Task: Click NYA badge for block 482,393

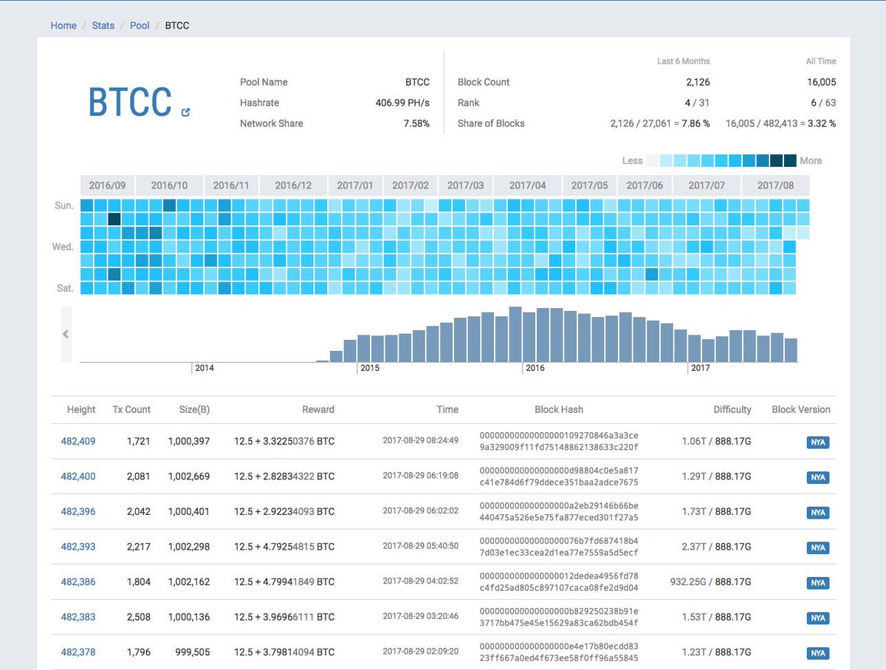Action: pyautogui.click(x=818, y=548)
